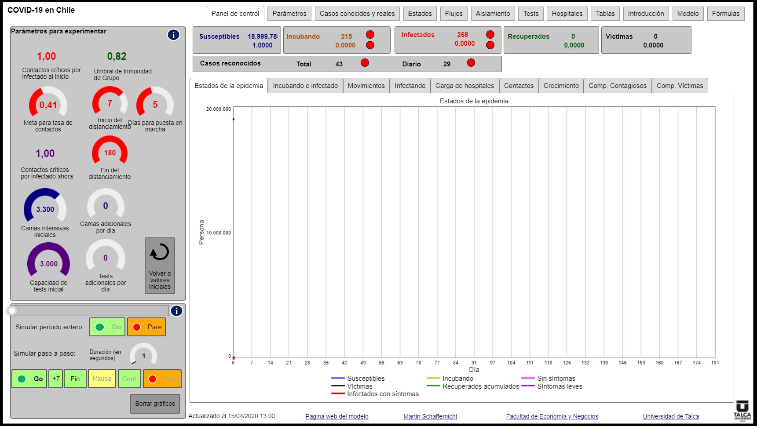Click the Volver a valores iniciales reset button
Image resolution: width=757 pixels, height=426 pixels.
point(160,266)
